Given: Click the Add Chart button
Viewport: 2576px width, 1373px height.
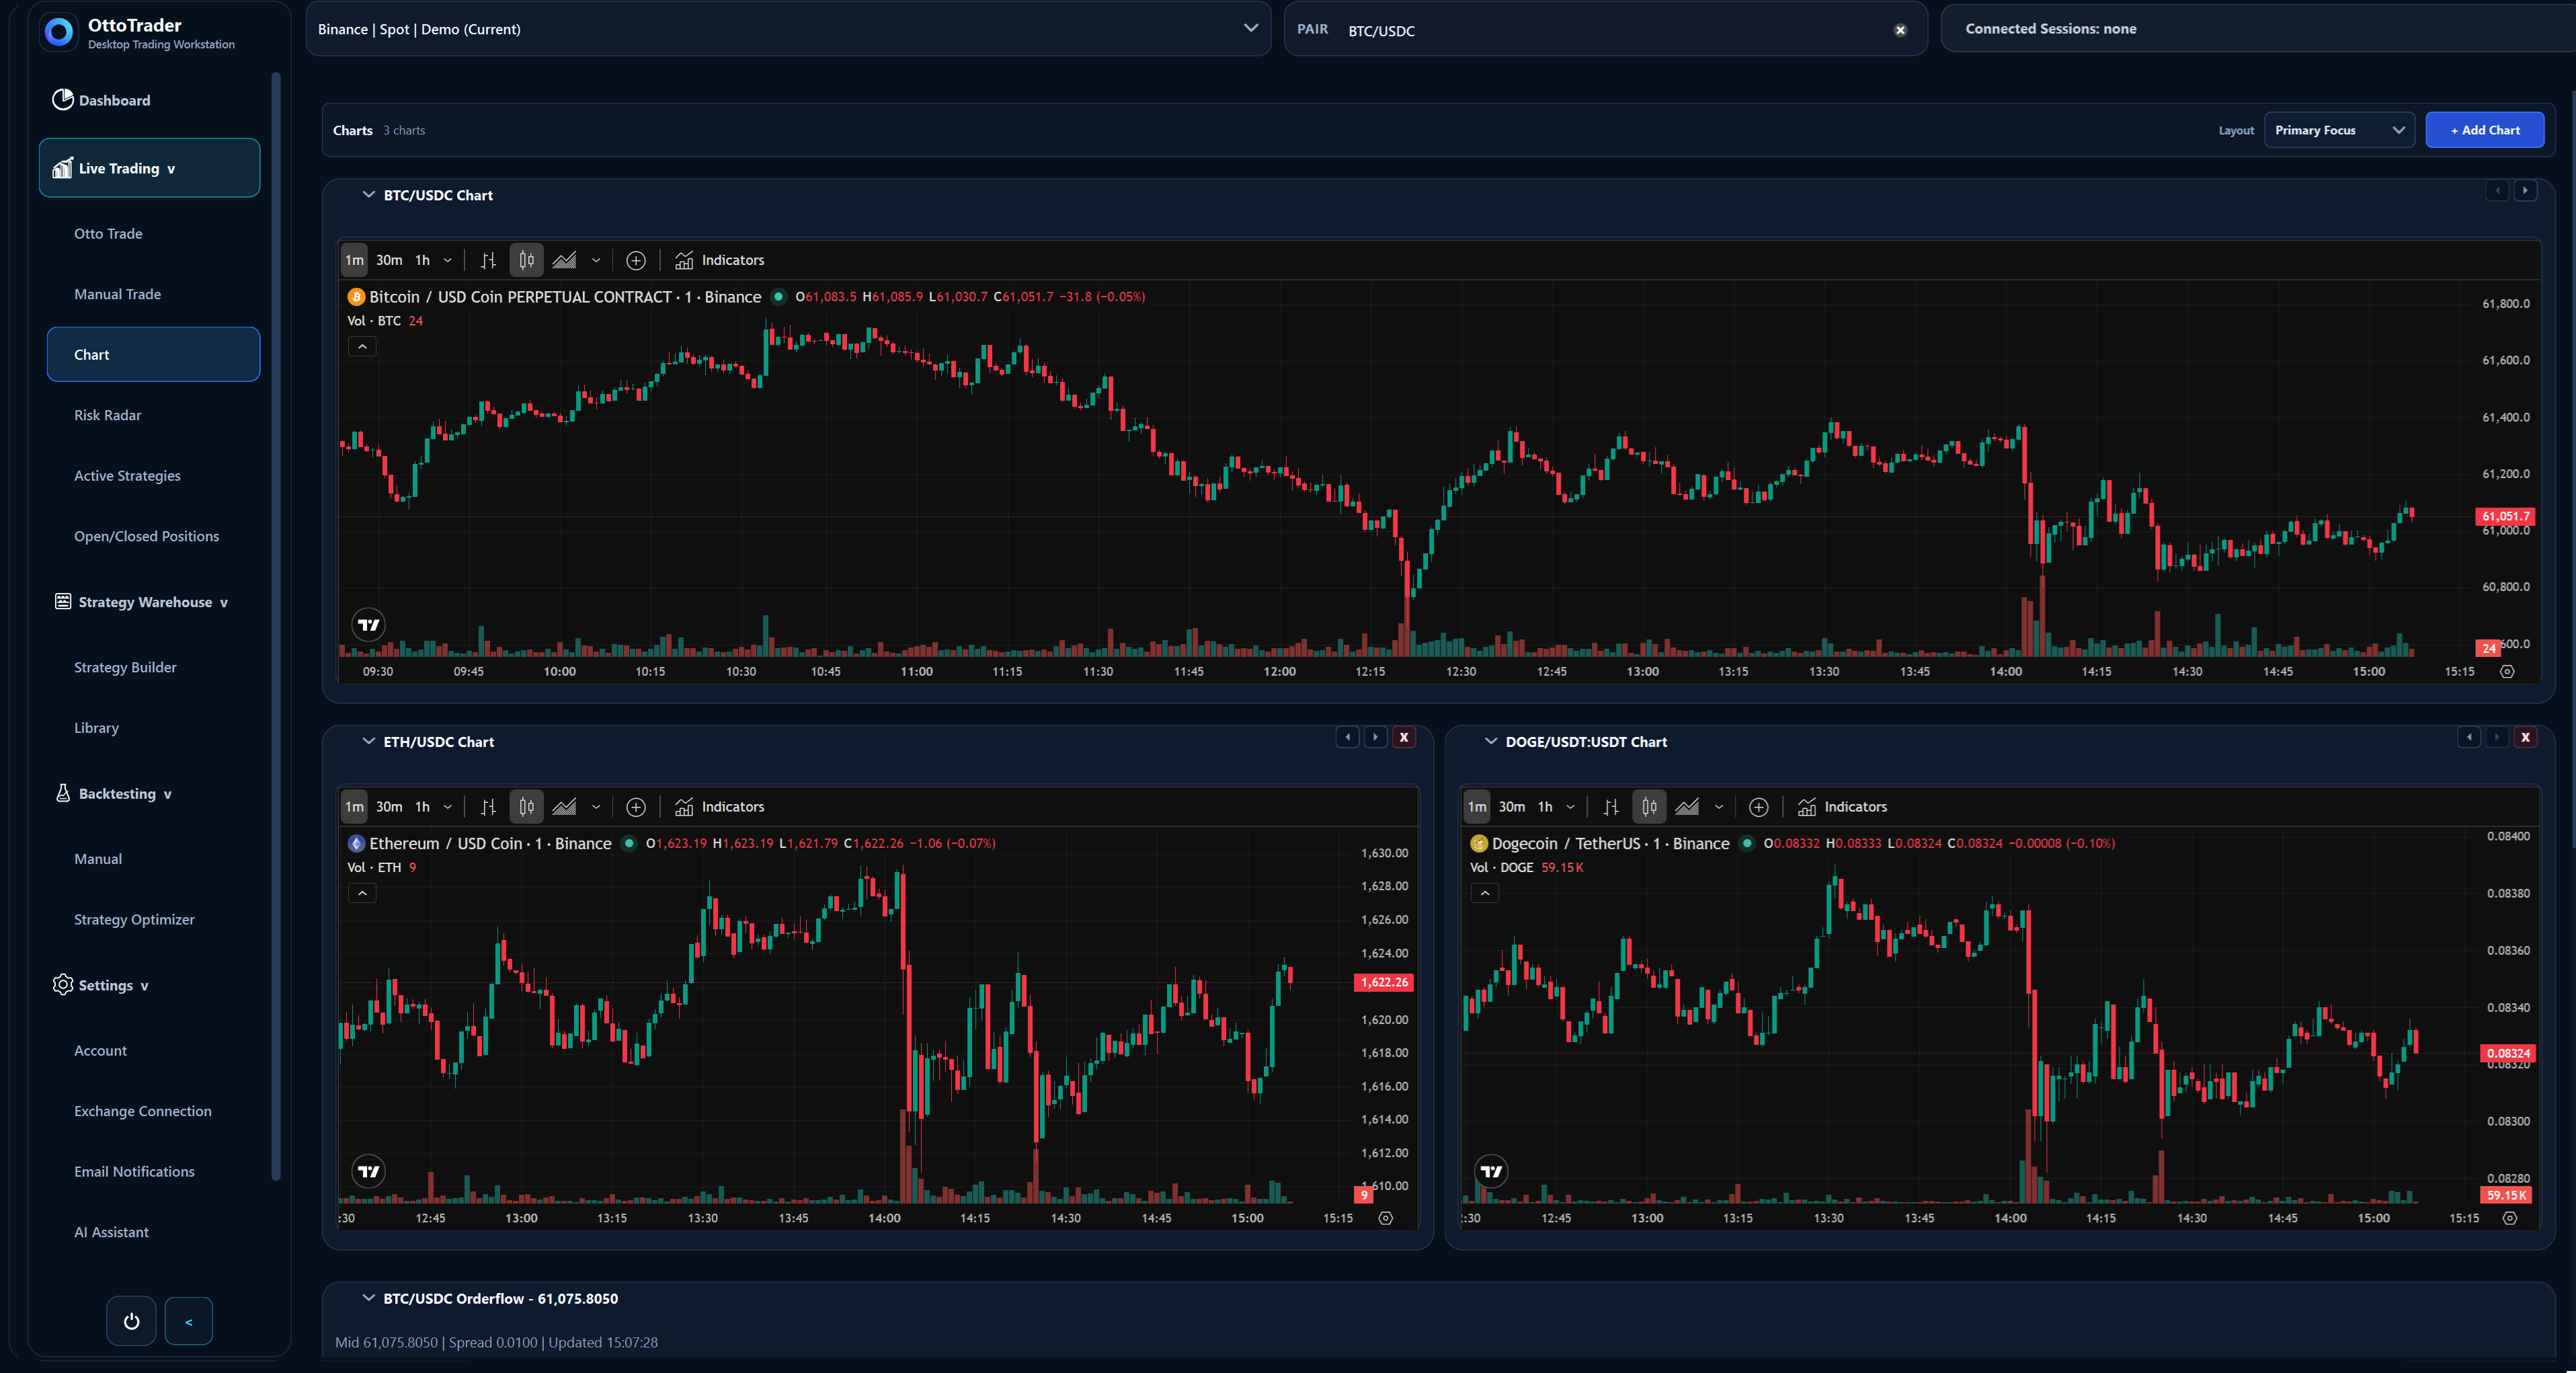Looking at the screenshot, I should (x=2484, y=130).
